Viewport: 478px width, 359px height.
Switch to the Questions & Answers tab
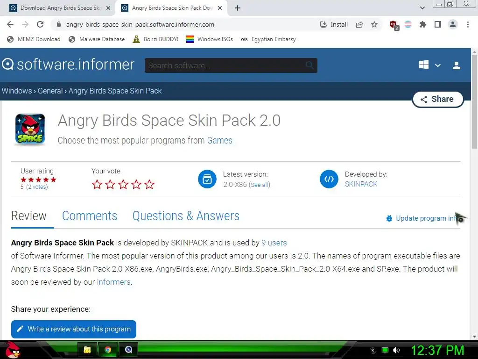point(186,216)
